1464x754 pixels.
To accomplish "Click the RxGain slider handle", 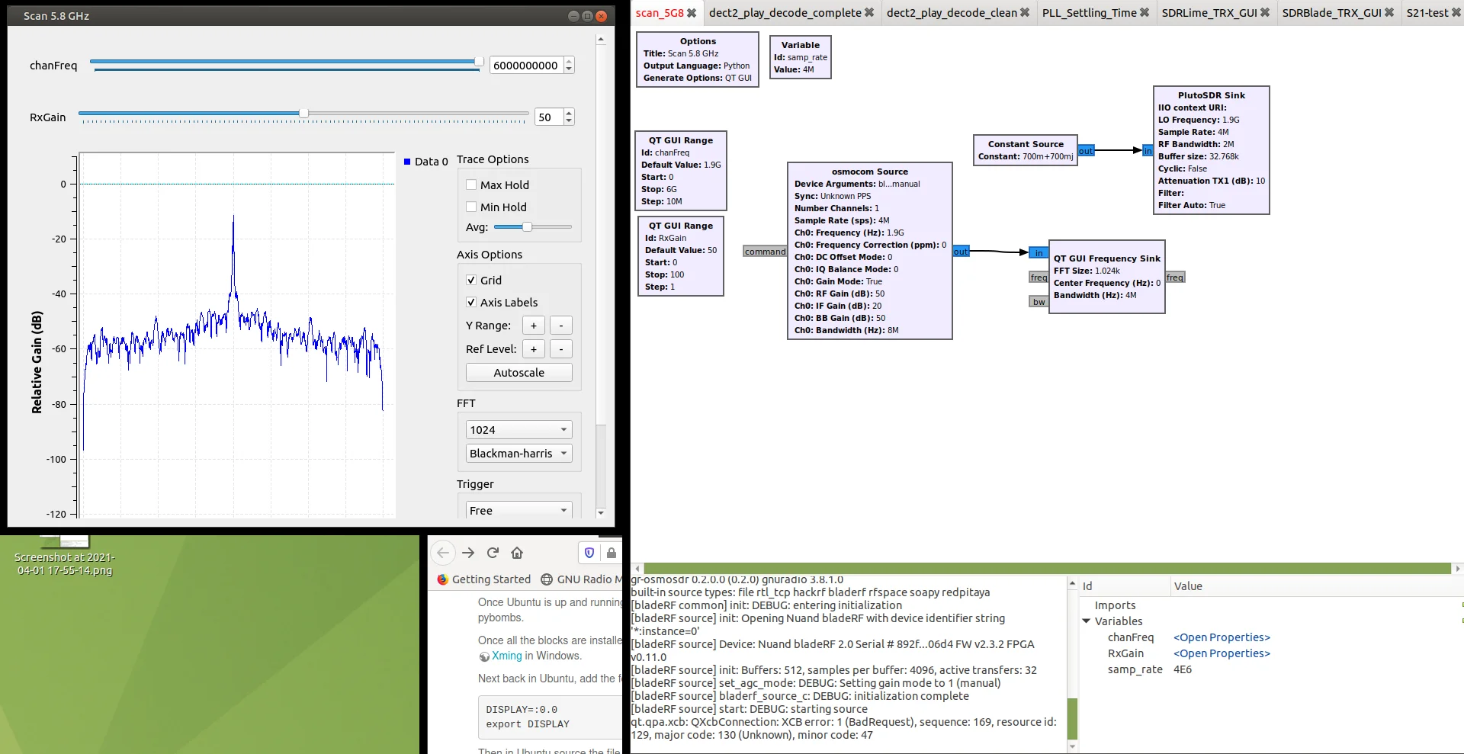I will pyautogui.click(x=303, y=113).
